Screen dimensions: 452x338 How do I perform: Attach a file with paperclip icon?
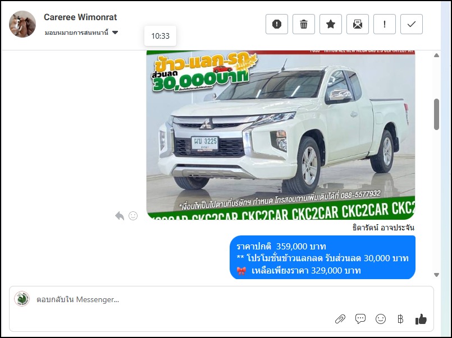tap(340, 319)
